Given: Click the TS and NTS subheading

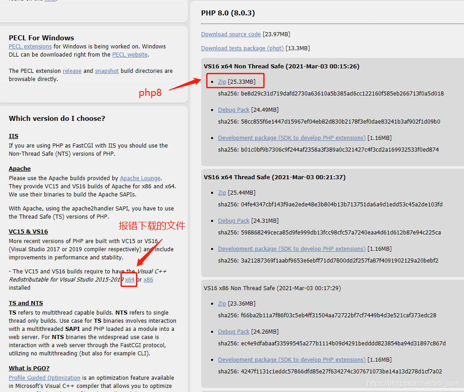Looking at the screenshot, I should (26, 303).
